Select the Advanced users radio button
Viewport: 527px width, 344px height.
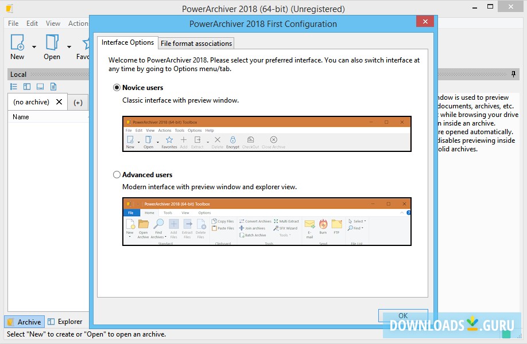coord(117,174)
